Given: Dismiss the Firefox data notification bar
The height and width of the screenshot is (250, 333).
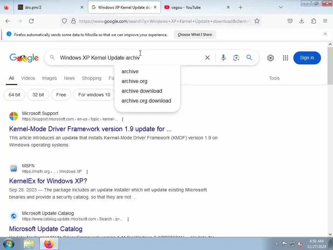Looking at the screenshot, I should (325, 34).
